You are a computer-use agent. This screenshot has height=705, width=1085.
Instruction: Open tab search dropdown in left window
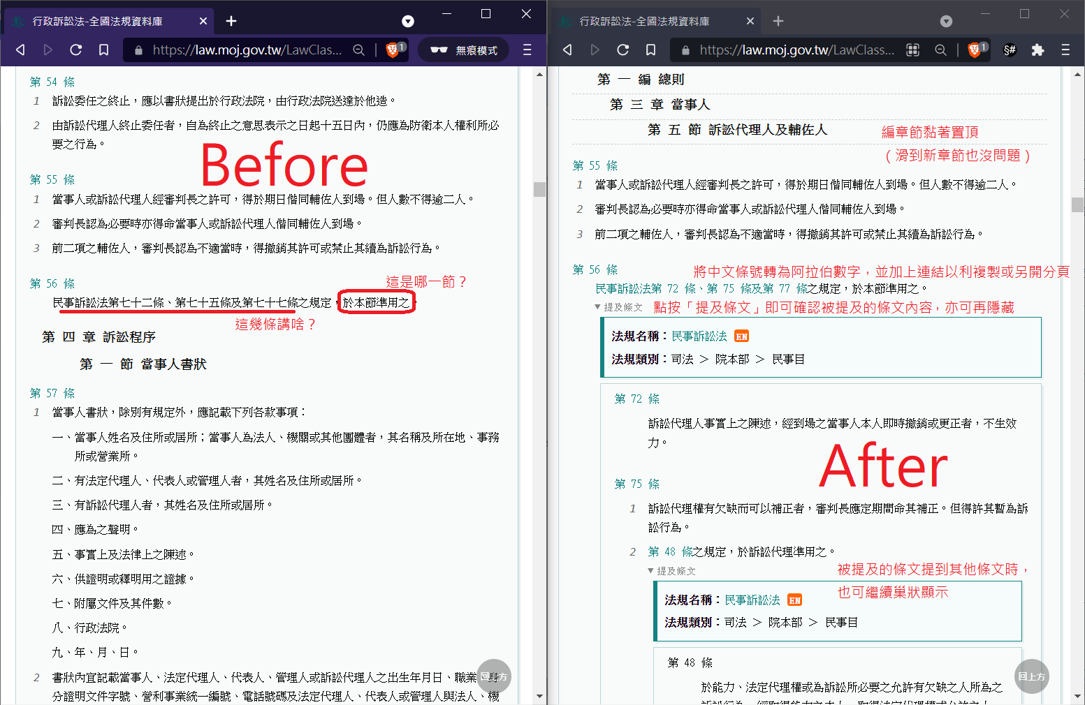pos(408,22)
